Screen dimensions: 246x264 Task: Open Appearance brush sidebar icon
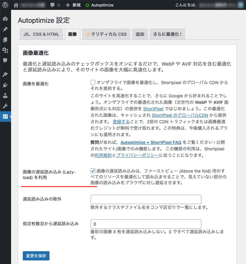5,74
